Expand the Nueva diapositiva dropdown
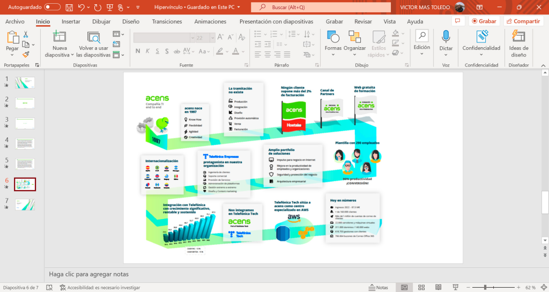The height and width of the screenshot is (292, 549). pyautogui.click(x=60, y=55)
